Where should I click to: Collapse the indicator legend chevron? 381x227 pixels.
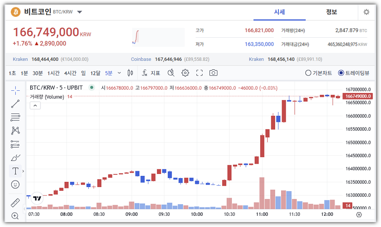35,105
